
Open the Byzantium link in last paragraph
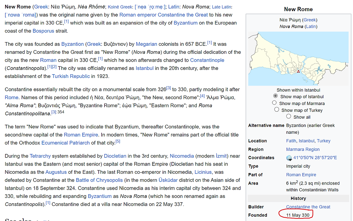[99, 196]
